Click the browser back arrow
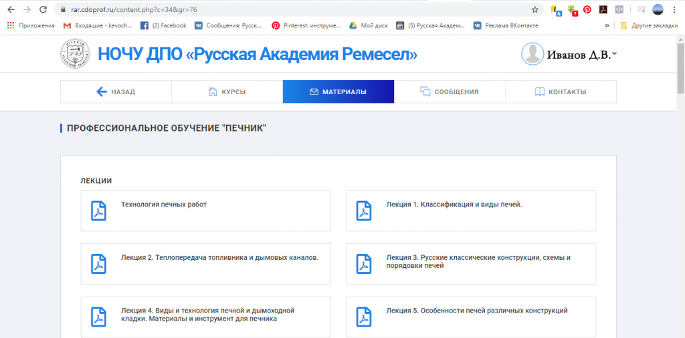 pos(11,9)
